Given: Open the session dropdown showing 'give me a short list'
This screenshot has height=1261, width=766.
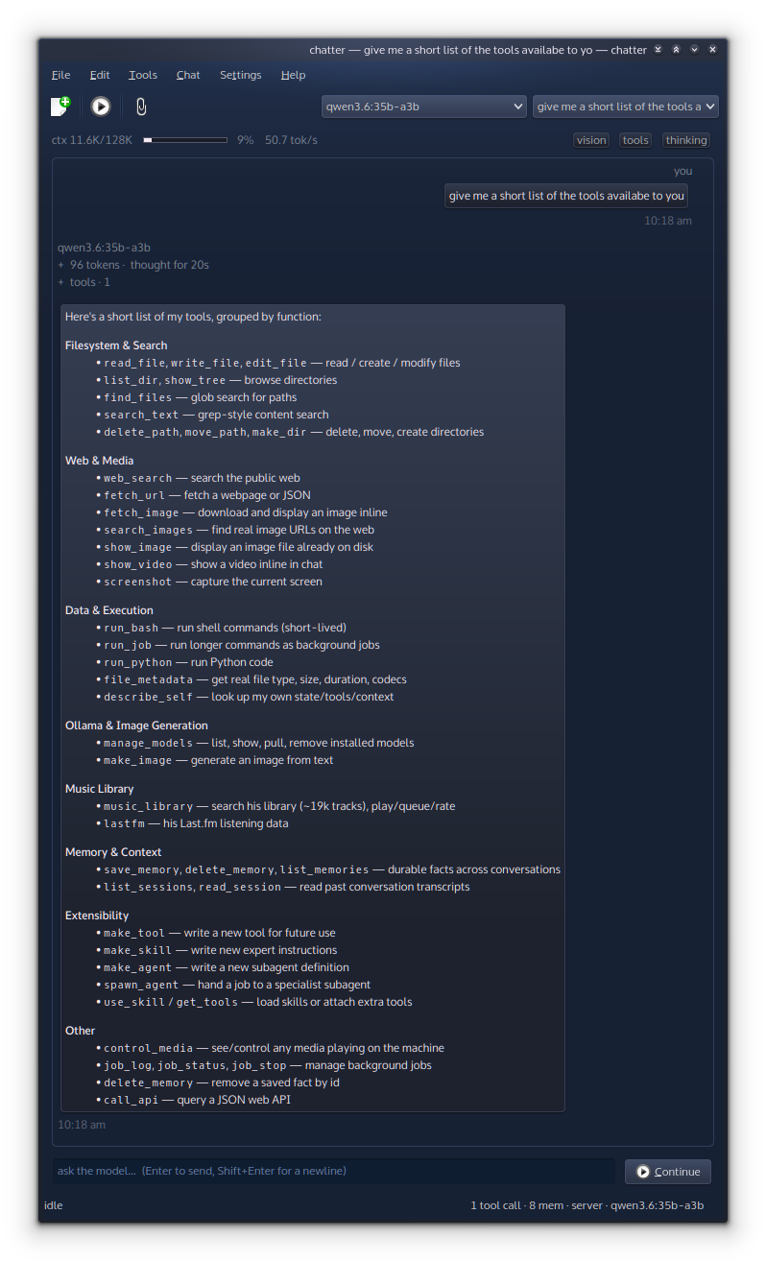Looking at the screenshot, I should 626,107.
